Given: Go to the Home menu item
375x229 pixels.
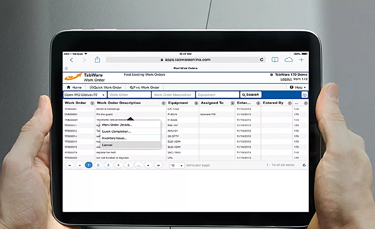Looking at the screenshot, I should click(x=74, y=87).
